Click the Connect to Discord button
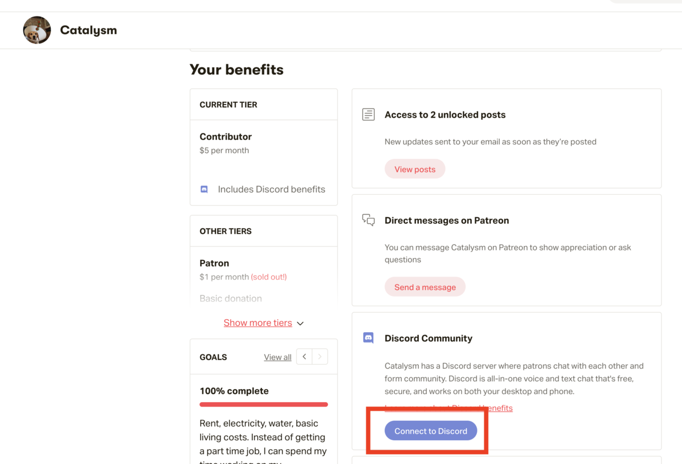 pos(431,430)
